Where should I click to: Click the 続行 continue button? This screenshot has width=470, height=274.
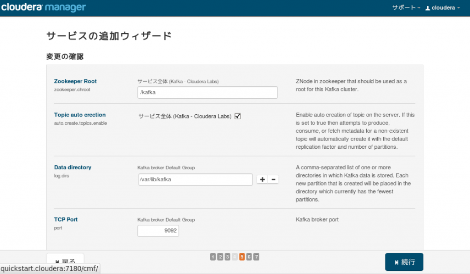(x=404, y=262)
